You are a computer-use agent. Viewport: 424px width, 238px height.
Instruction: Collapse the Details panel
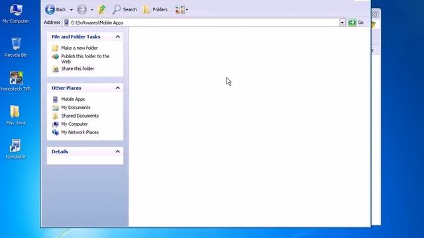tap(118, 151)
